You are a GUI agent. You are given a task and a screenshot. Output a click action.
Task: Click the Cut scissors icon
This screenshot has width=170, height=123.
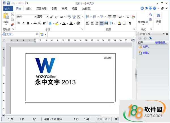pyautogui.click(x=12, y=14)
